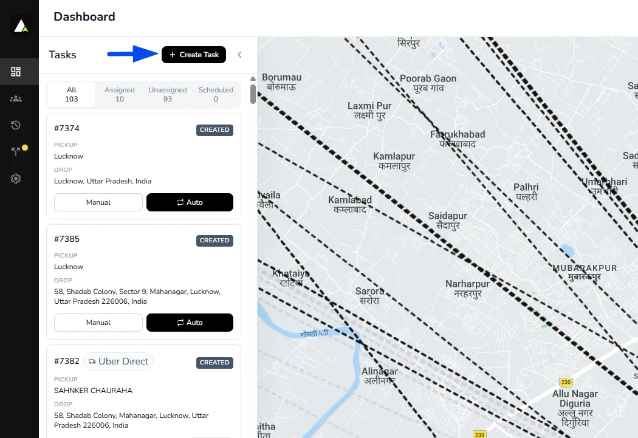638x438 pixels.
Task: Click the MUBARAKPUR label on the map
Action: (x=585, y=273)
